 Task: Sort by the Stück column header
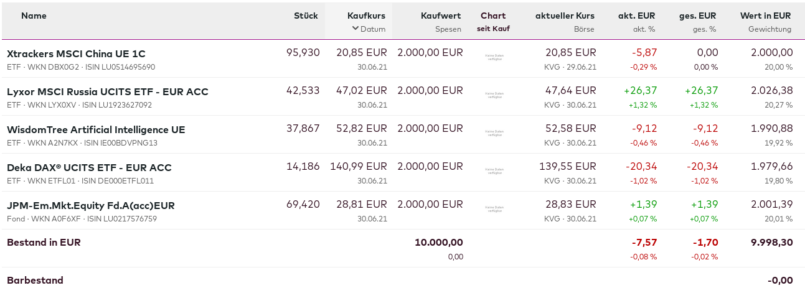coord(306,16)
